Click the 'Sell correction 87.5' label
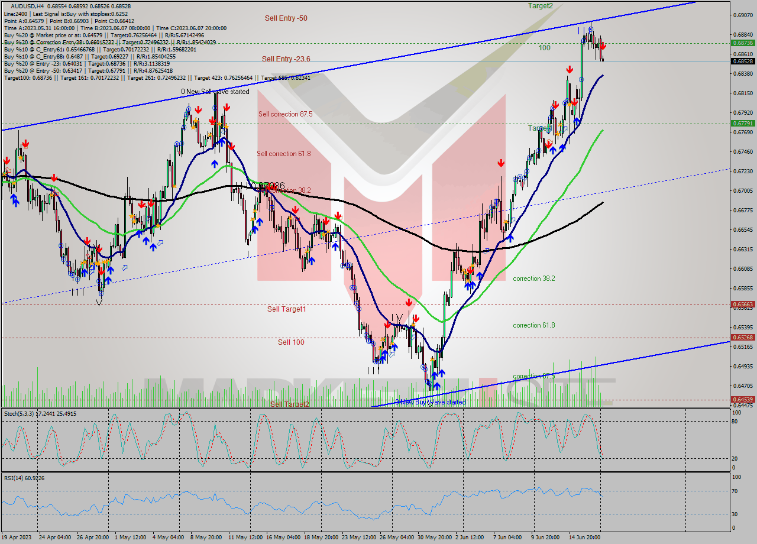The width and height of the screenshot is (757, 544). (x=285, y=114)
